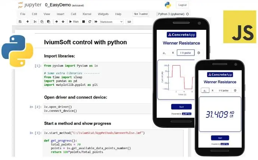The height and width of the screenshot is (160, 258).
Task: Click the Python 3 (ipykernel) kernel name
Action: pyautogui.click(x=171, y=14)
